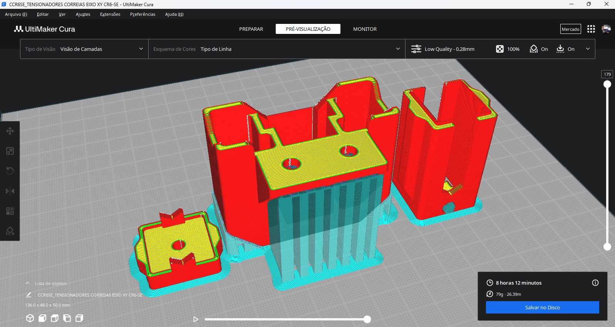
Task: Select the Move tool in left toolbar
Action: (x=10, y=131)
